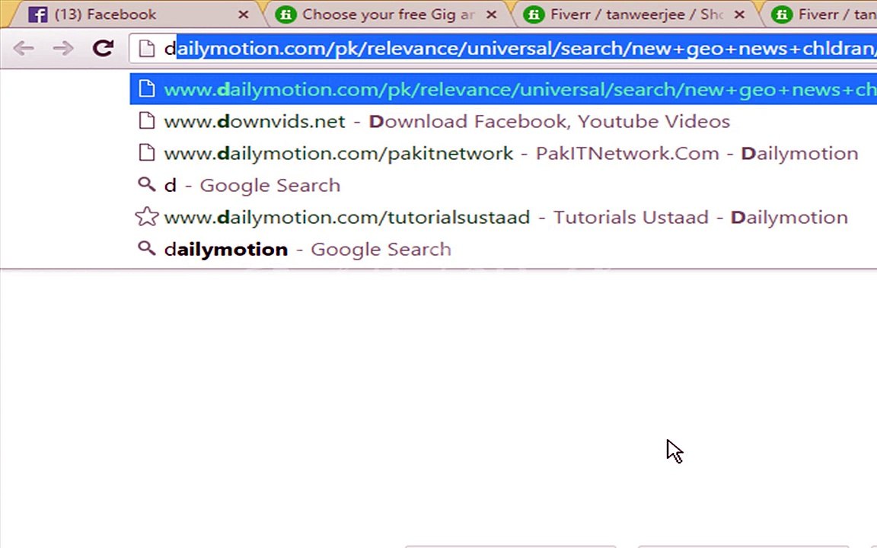The image size is (877, 548).
Task: Select the highlighted dailymotion.com/pk/relevance suggestion
Action: (503, 88)
